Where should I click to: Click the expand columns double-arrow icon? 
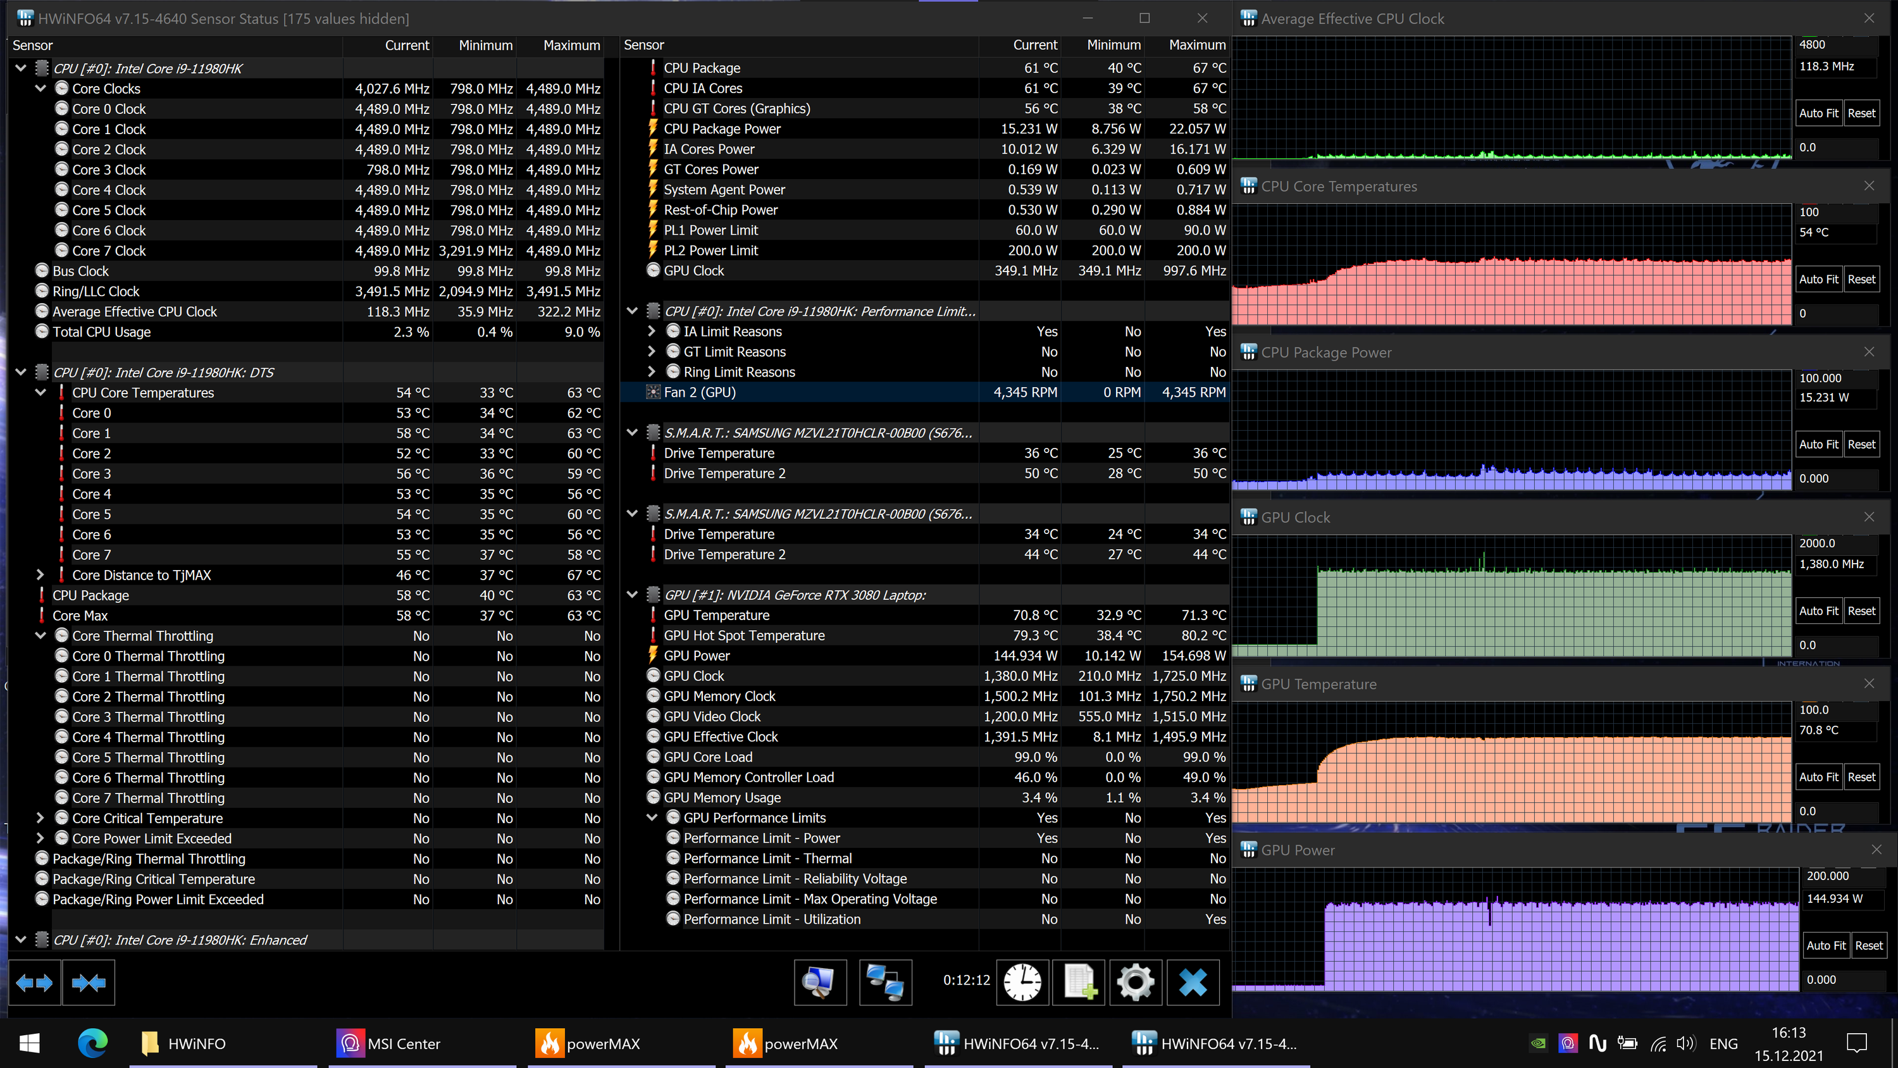(34, 983)
